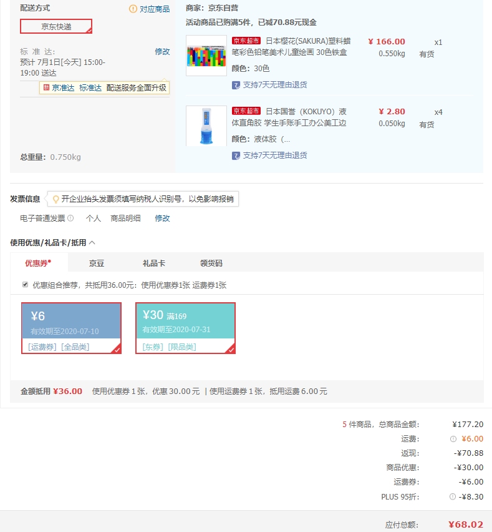Click 修改 next to delivery time 标准达
The height and width of the screenshot is (532, 492).
tap(162, 52)
